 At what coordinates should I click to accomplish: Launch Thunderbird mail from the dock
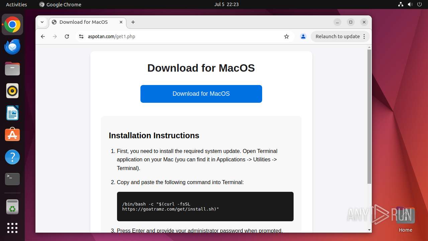tap(12, 47)
